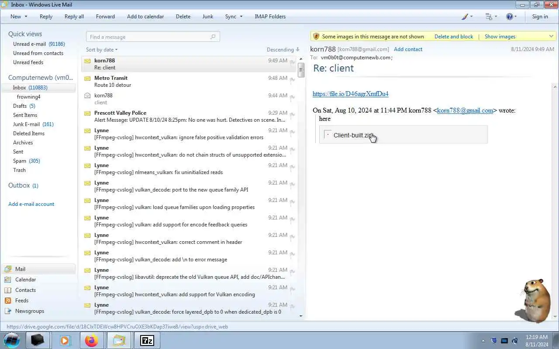Viewport: 559px width, 349px height.
Task: Click Junk in the toolbar
Action: coord(208,17)
